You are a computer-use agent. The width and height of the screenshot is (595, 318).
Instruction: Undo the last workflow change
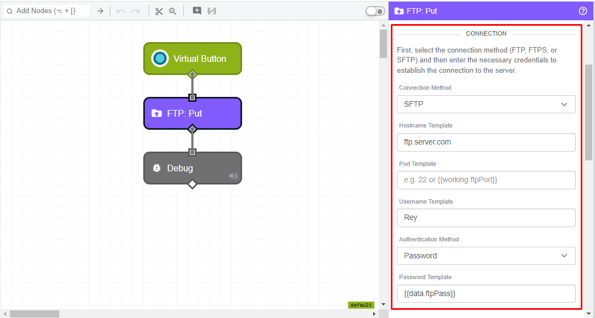click(x=121, y=11)
